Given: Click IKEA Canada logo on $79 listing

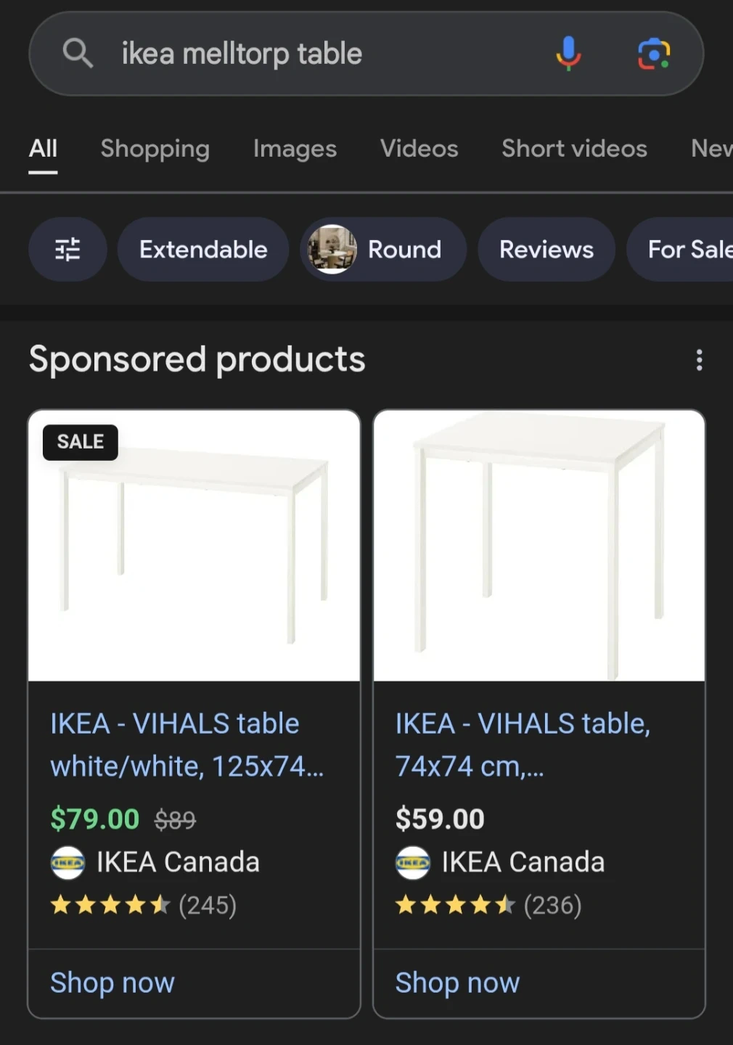Looking at the screenshot, I should coord(67,863).
